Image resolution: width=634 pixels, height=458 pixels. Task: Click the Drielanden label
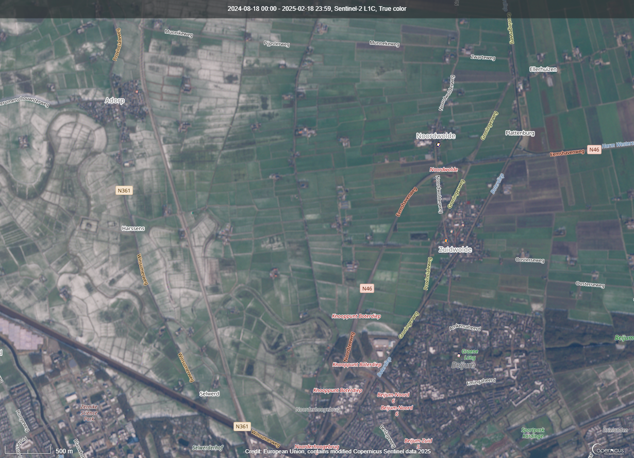(x=615, y=430)
